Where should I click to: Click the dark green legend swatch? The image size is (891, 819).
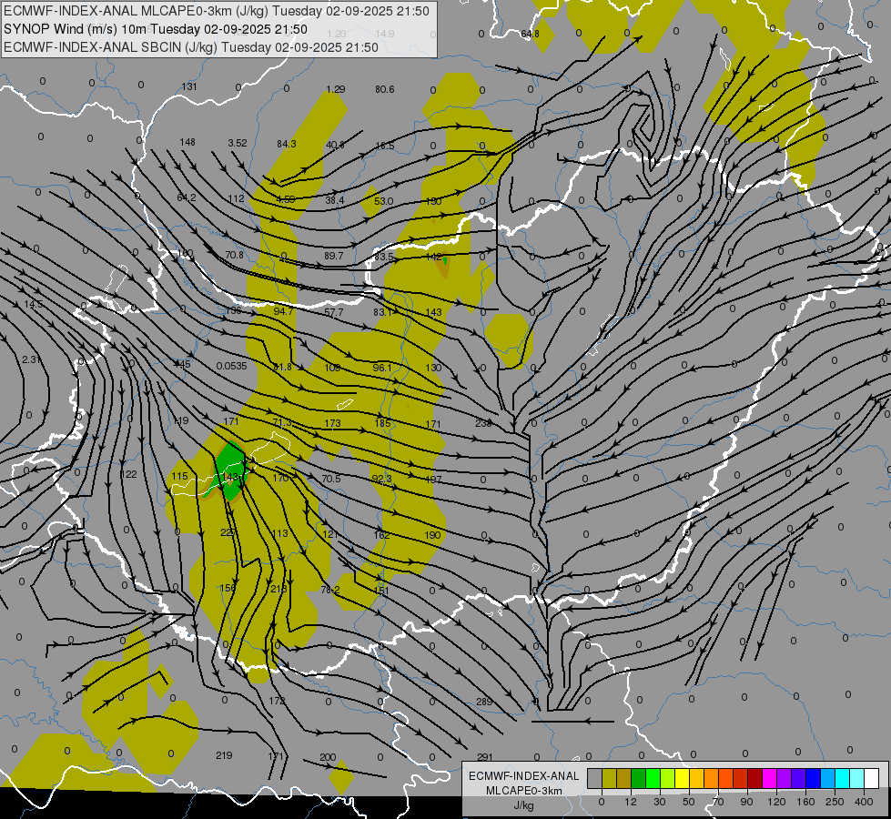pyautogui.click(x=639, y=779)
